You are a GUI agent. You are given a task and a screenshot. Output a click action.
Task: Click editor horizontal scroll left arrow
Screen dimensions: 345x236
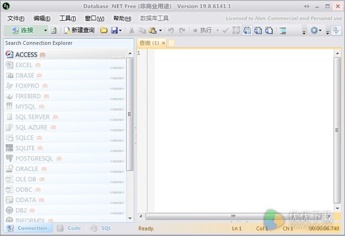(x=141, y=217)
